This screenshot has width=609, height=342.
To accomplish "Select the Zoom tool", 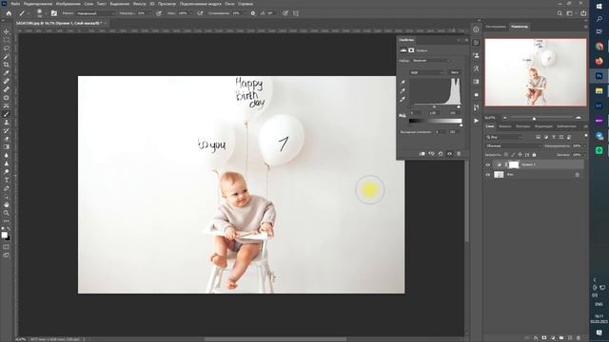I will point(7,213).
